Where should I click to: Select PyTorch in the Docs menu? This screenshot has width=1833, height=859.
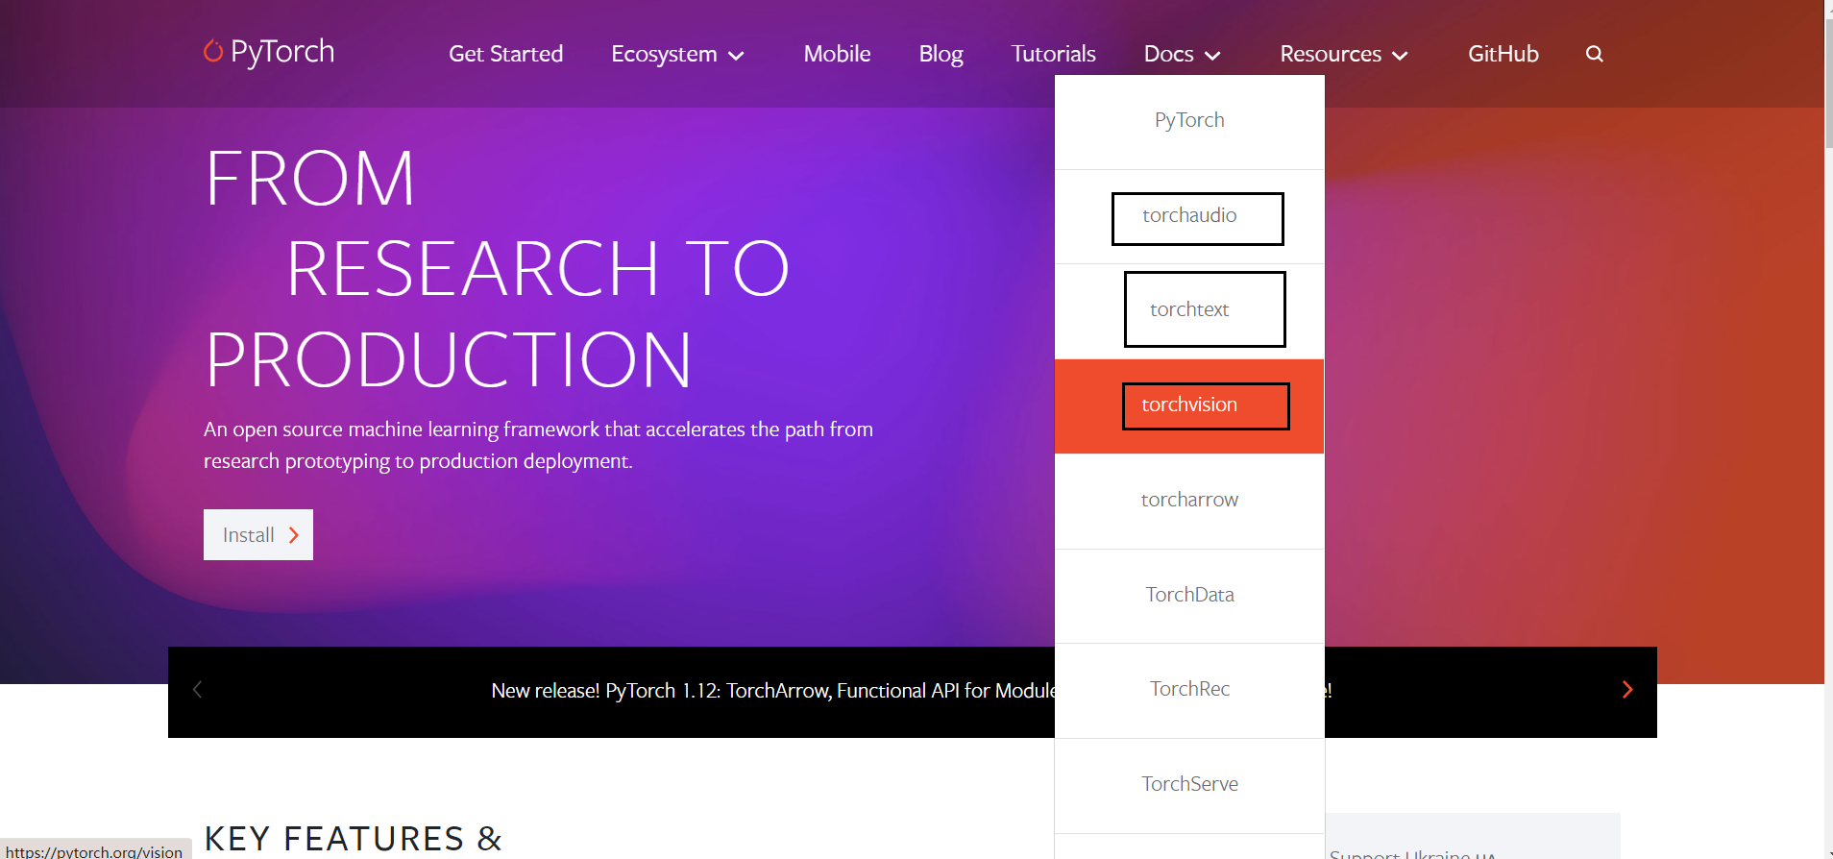point(1189,120)
